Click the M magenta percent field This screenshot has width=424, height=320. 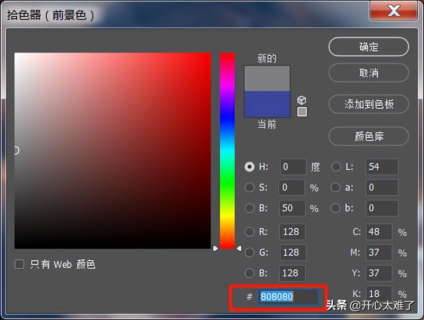tap(379, 252)
